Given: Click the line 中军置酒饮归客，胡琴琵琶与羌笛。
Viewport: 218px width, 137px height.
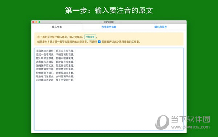Looking at the screenshot, I should pos(56,69).
